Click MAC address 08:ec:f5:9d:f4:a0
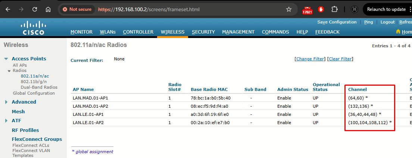Screen dimensions: 412x158 click(210, 106)
